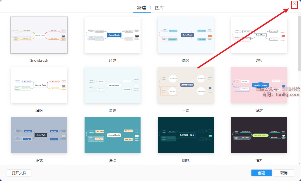Select the 幽林 dark green theme thumbnail
The width and height of the screenshot is (301, 181).
click(x=186, y=135)
